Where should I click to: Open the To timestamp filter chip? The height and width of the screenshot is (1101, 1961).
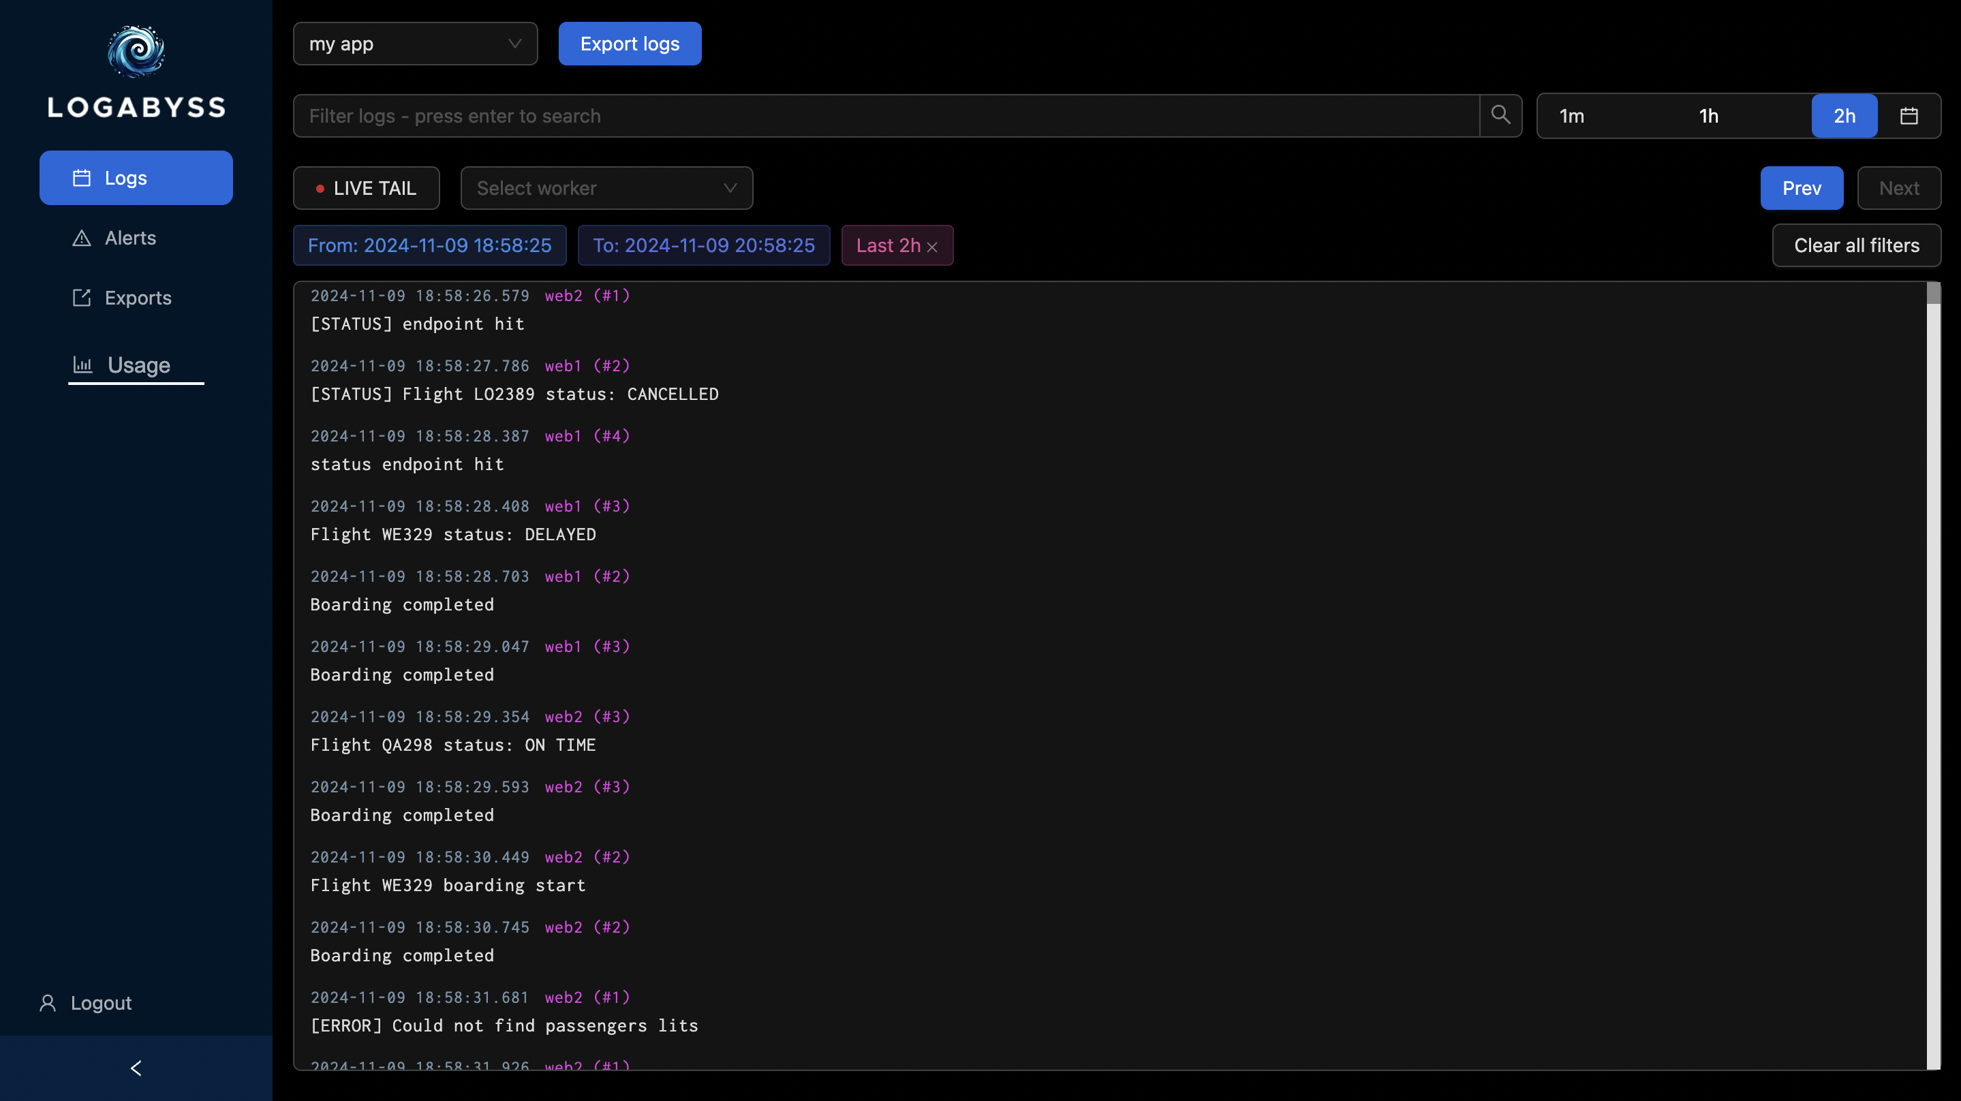[703, 245]
